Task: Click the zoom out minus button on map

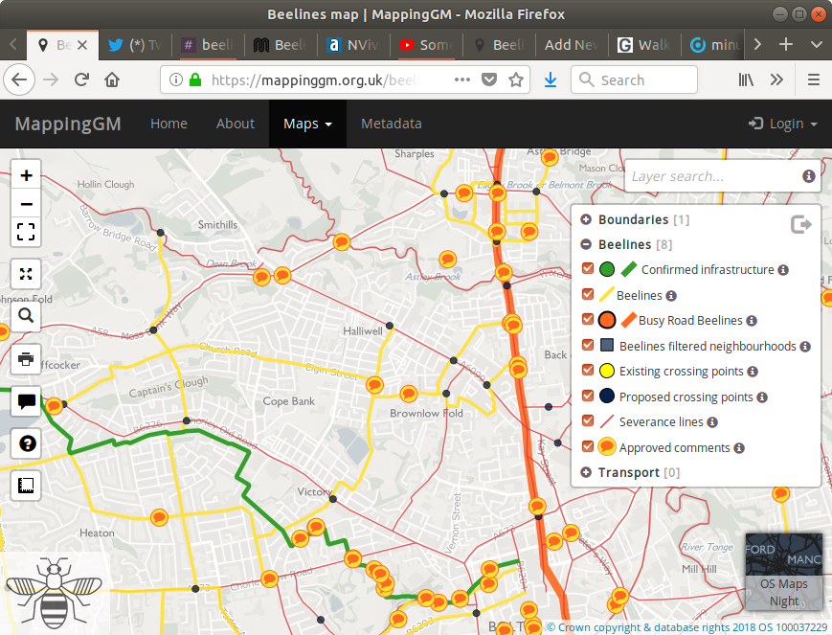Action: [x=26, y=203]
